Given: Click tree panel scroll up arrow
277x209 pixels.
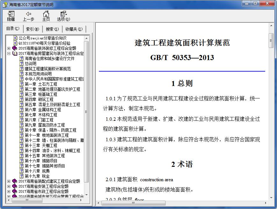Looking at the screenshot, I should click(x=86, y=38).
